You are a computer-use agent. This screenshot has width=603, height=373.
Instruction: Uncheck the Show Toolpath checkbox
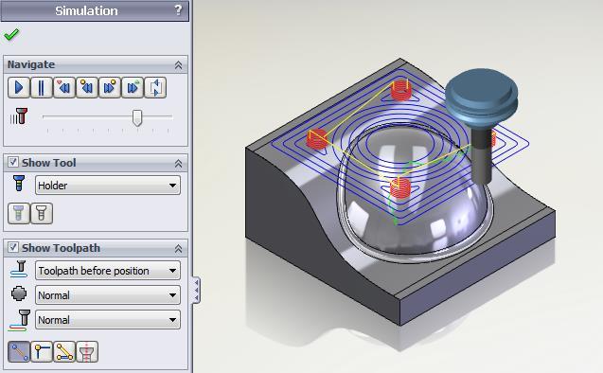point(12,247)
